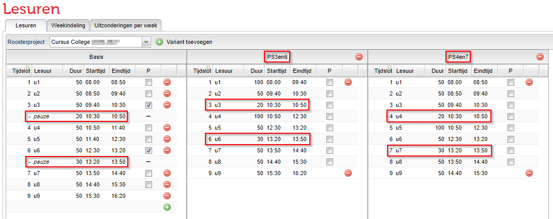
Task: Tick the P checkbox for PS3en6 u4
Action: [x=330, y=116]
